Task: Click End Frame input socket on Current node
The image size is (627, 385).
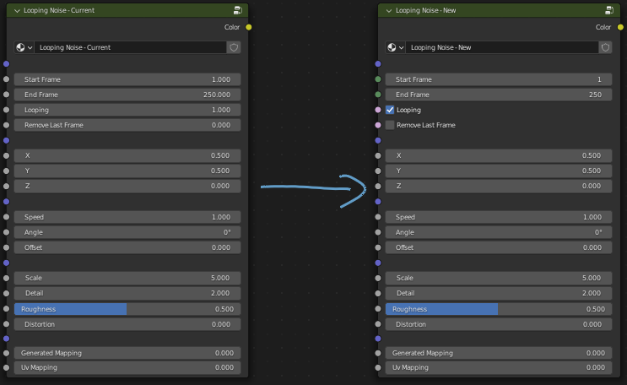Action: (x=6, y=95)
